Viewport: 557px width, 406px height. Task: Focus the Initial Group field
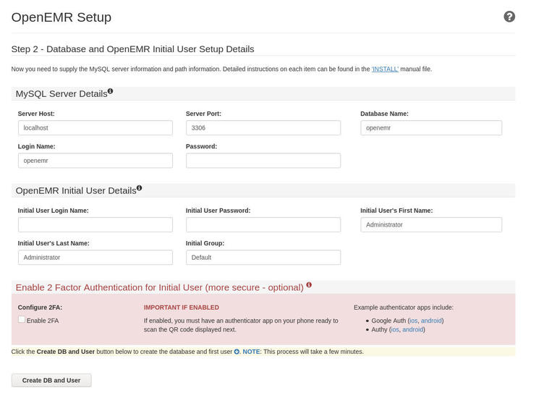[263, 258]
